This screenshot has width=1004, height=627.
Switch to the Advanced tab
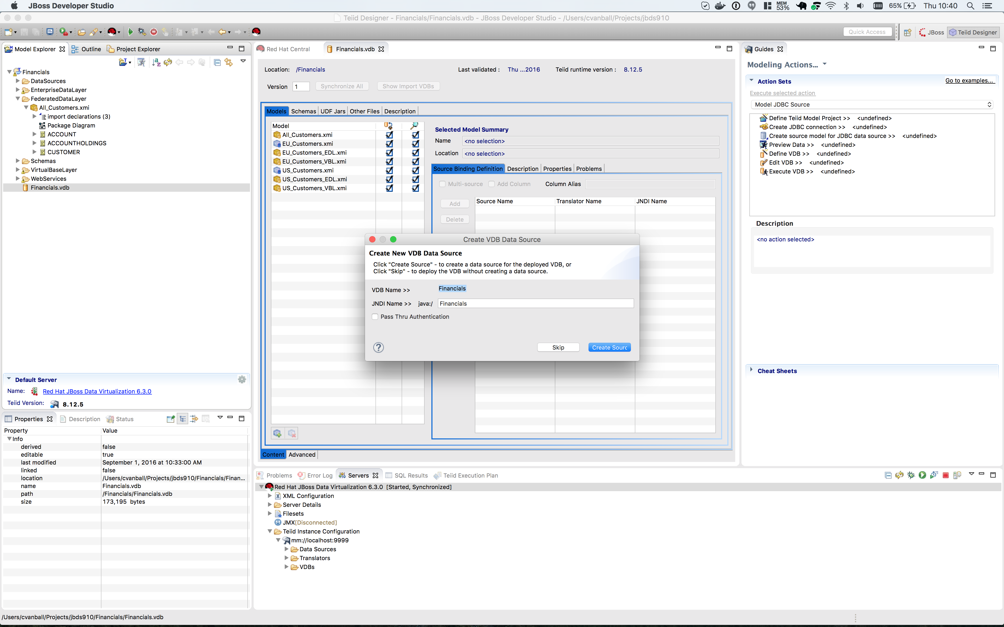301,455
